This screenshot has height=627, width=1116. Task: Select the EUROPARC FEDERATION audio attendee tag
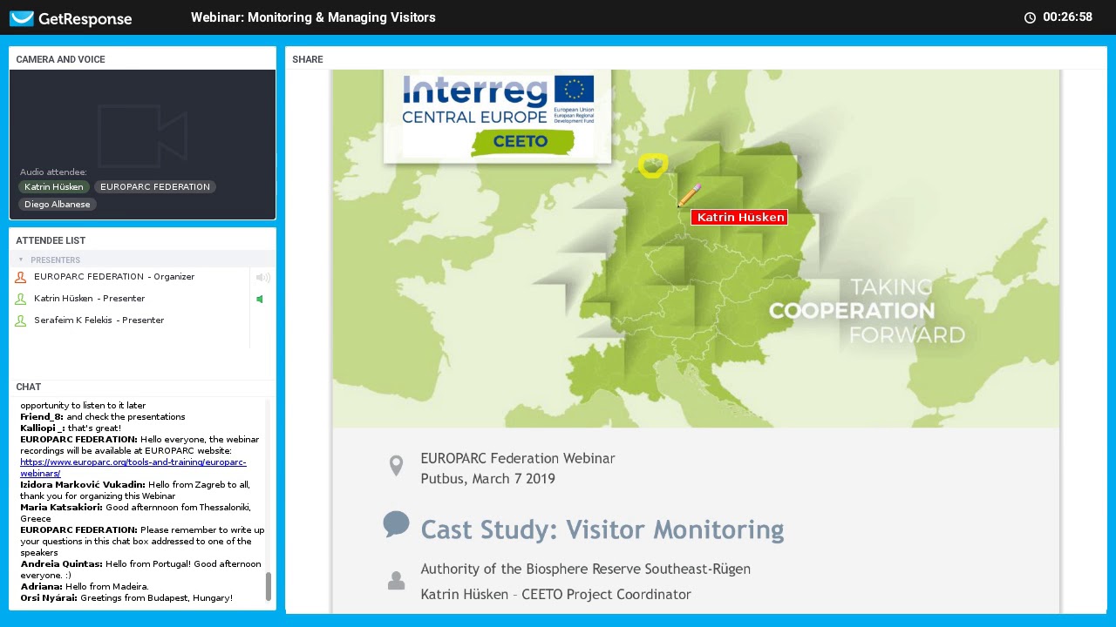click(155, 187)
